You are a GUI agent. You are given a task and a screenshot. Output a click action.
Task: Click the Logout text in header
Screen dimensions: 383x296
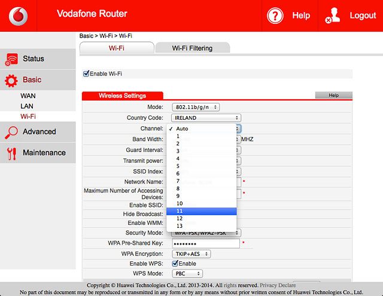(x=363, y=16)
